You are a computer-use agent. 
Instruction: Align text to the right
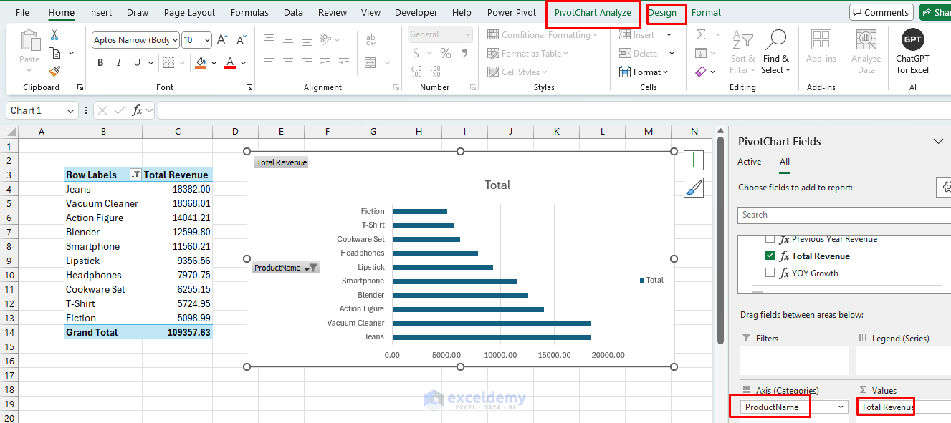(307, 63)
